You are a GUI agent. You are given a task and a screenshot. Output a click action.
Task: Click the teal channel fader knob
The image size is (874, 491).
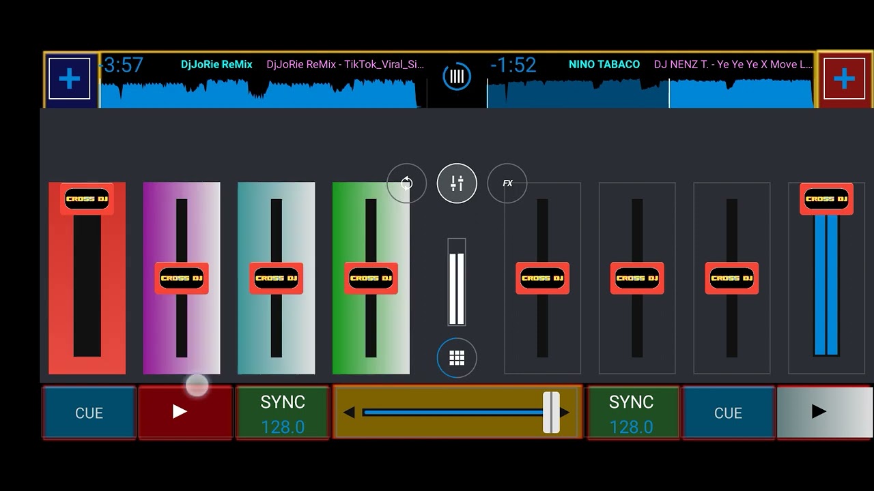click(x=277, y=278)
